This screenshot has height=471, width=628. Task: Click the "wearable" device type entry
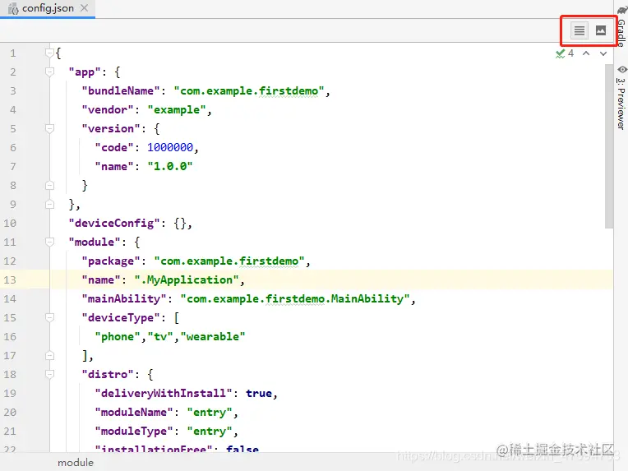pos(213,336)
